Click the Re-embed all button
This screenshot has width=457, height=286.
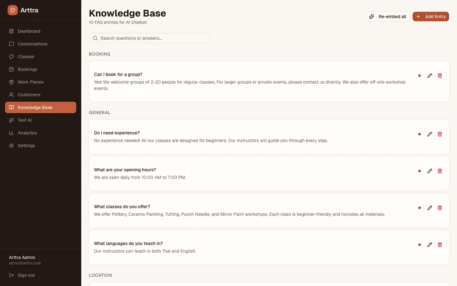tap(388, 16)
